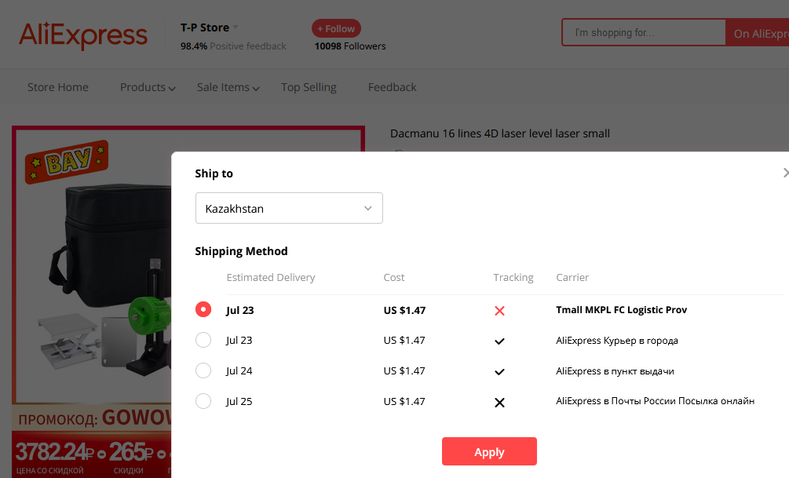Screen dimensions: 789x478
Task: Click the tracking checkmark for AliExpress Курьер
Action: (x=499, y=341)
